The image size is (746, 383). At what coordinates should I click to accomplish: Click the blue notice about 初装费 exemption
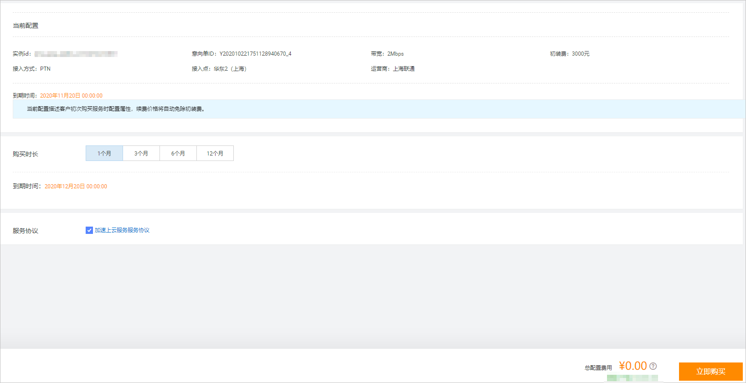tap(379, 109)
